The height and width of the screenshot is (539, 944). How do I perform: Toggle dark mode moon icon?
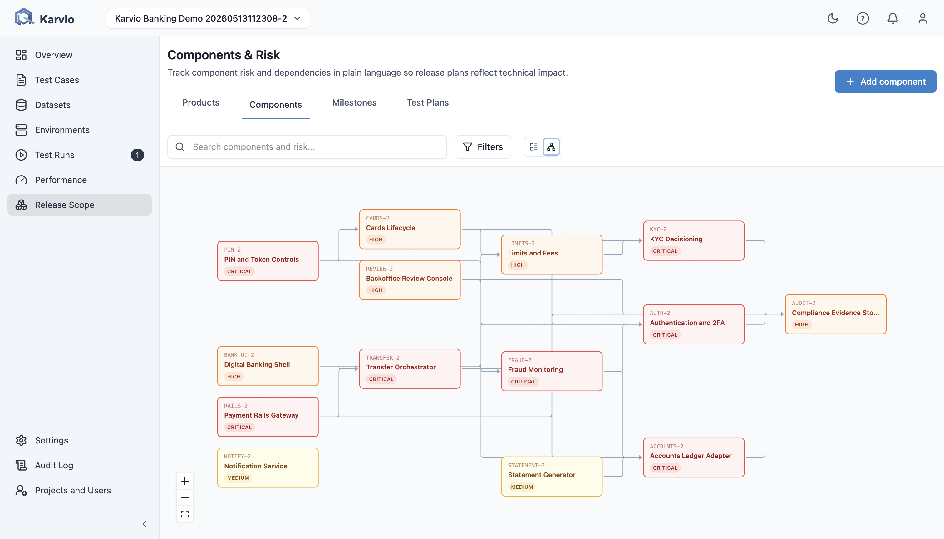pos(833,18)
